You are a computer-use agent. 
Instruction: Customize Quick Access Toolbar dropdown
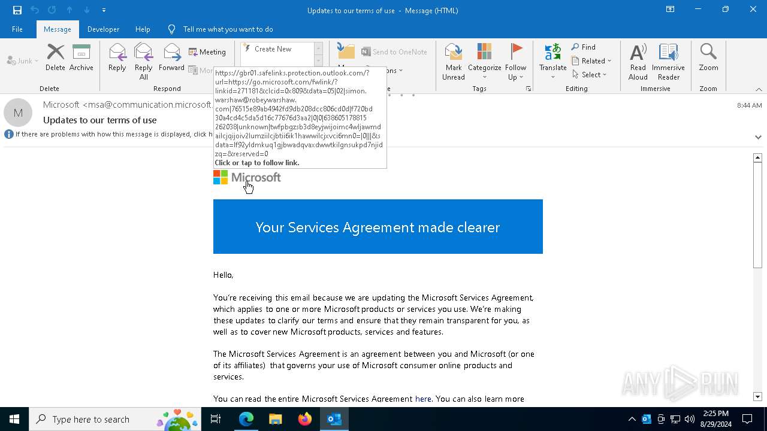click(104, 10)
